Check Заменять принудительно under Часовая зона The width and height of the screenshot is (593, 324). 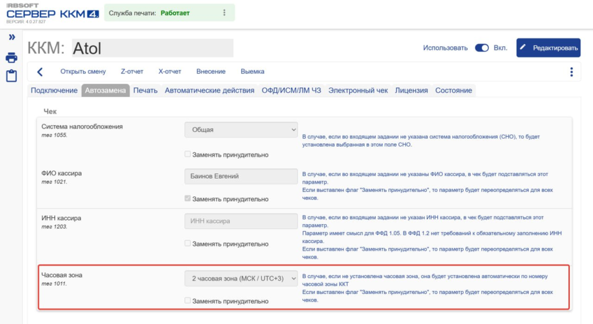click(188, 301)
